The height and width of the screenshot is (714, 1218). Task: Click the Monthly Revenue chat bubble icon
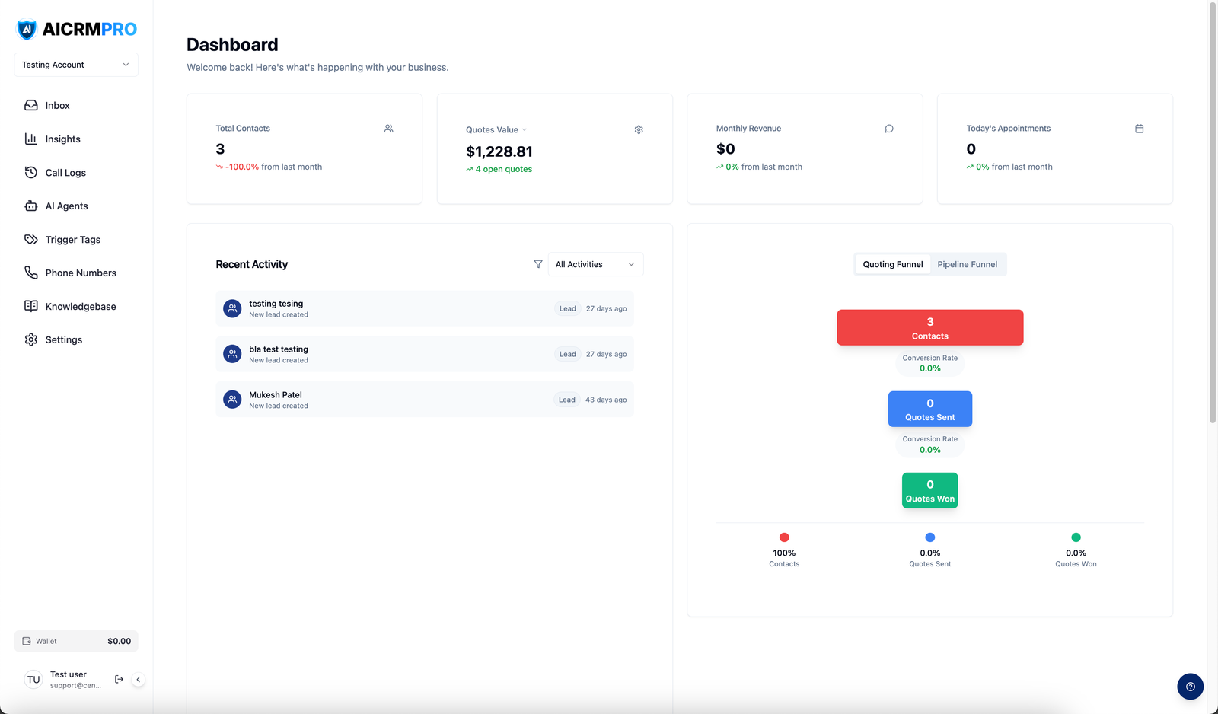[889, 129]
